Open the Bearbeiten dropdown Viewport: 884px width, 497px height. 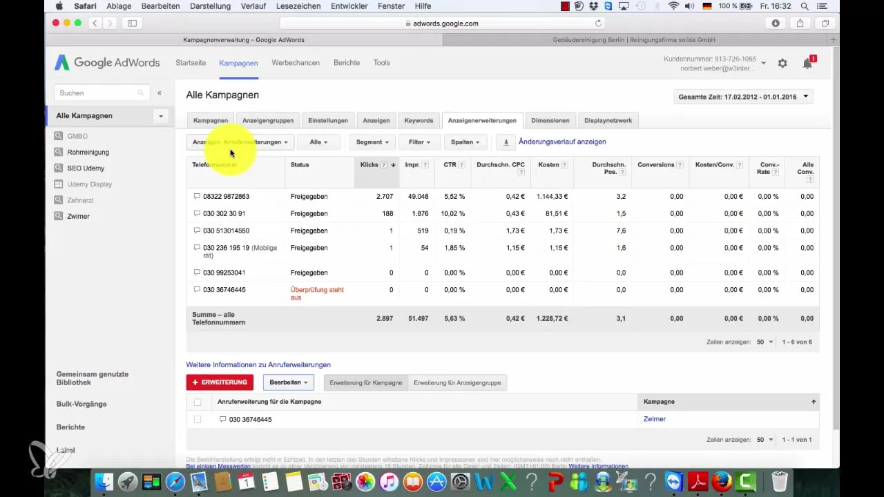click(x=289, y=382)
